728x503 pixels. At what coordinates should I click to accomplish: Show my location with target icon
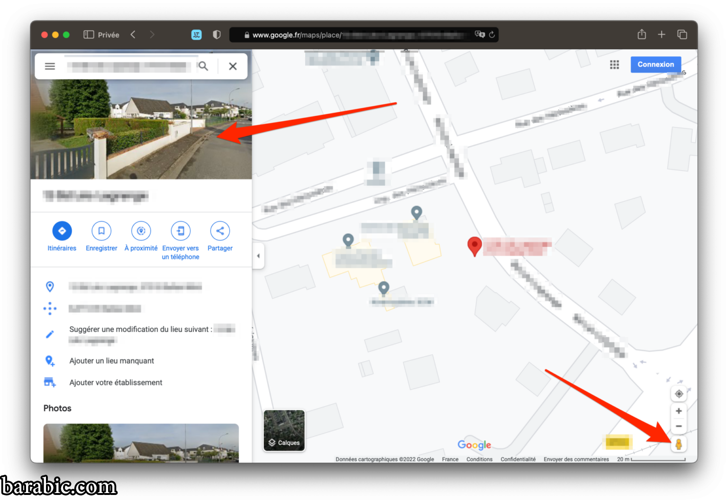click(x=679, y=394)
